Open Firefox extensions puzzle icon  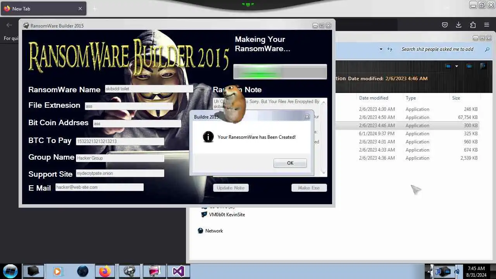click(473, 25)
